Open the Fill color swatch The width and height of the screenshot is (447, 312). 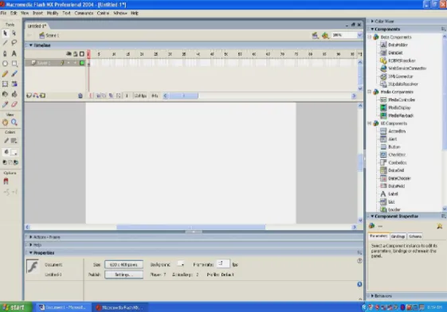point(14,152)
